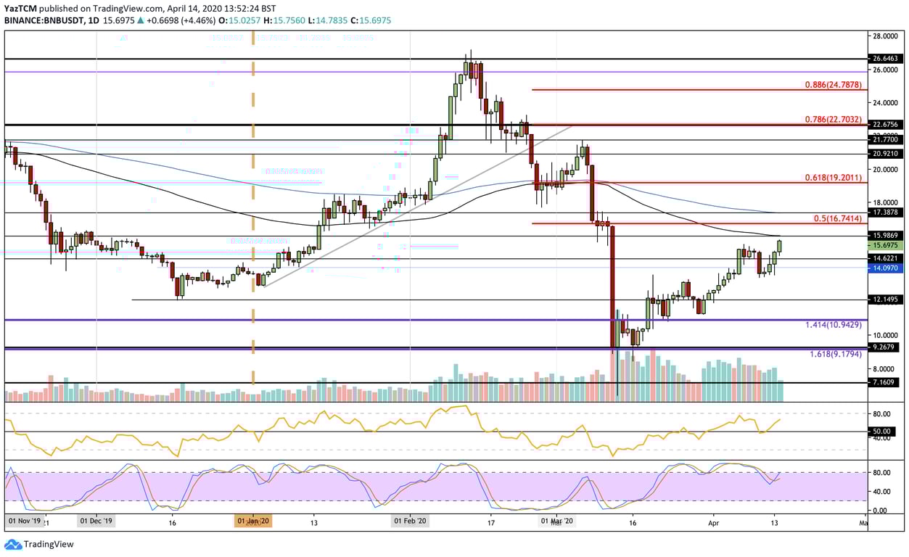Toggle the purple 1.414(10.9429) level line
Screen dimensions: 909x557
pos(435,318)
